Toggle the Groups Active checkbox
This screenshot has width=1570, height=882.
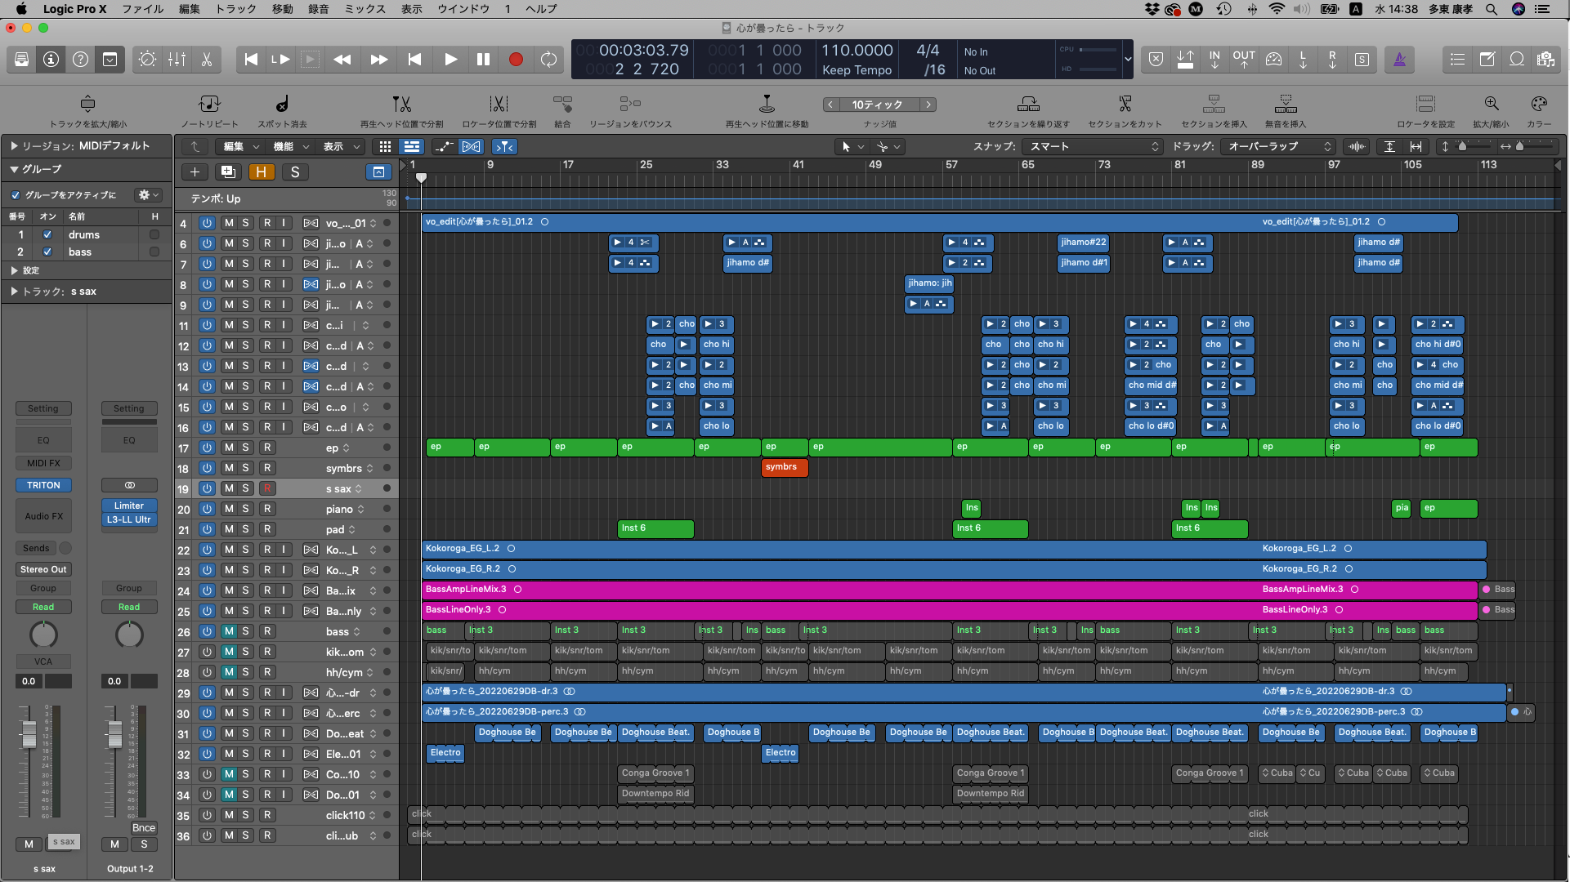pyautogui.click(x=16, y=195)
